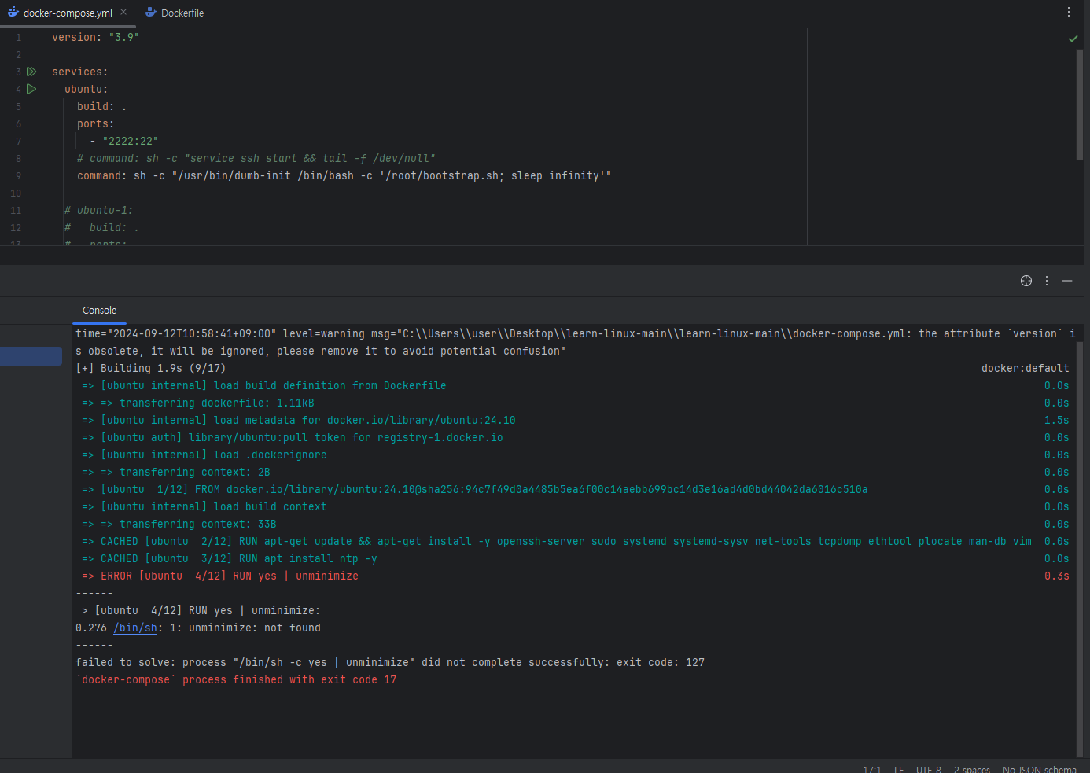This screenshot has width=1090, height=773.
Task: Click the LF line separator indicator
Action: [899, 769]
